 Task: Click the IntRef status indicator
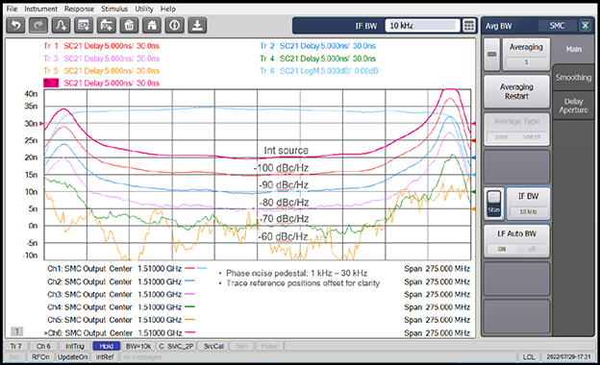tap(105, 357)
